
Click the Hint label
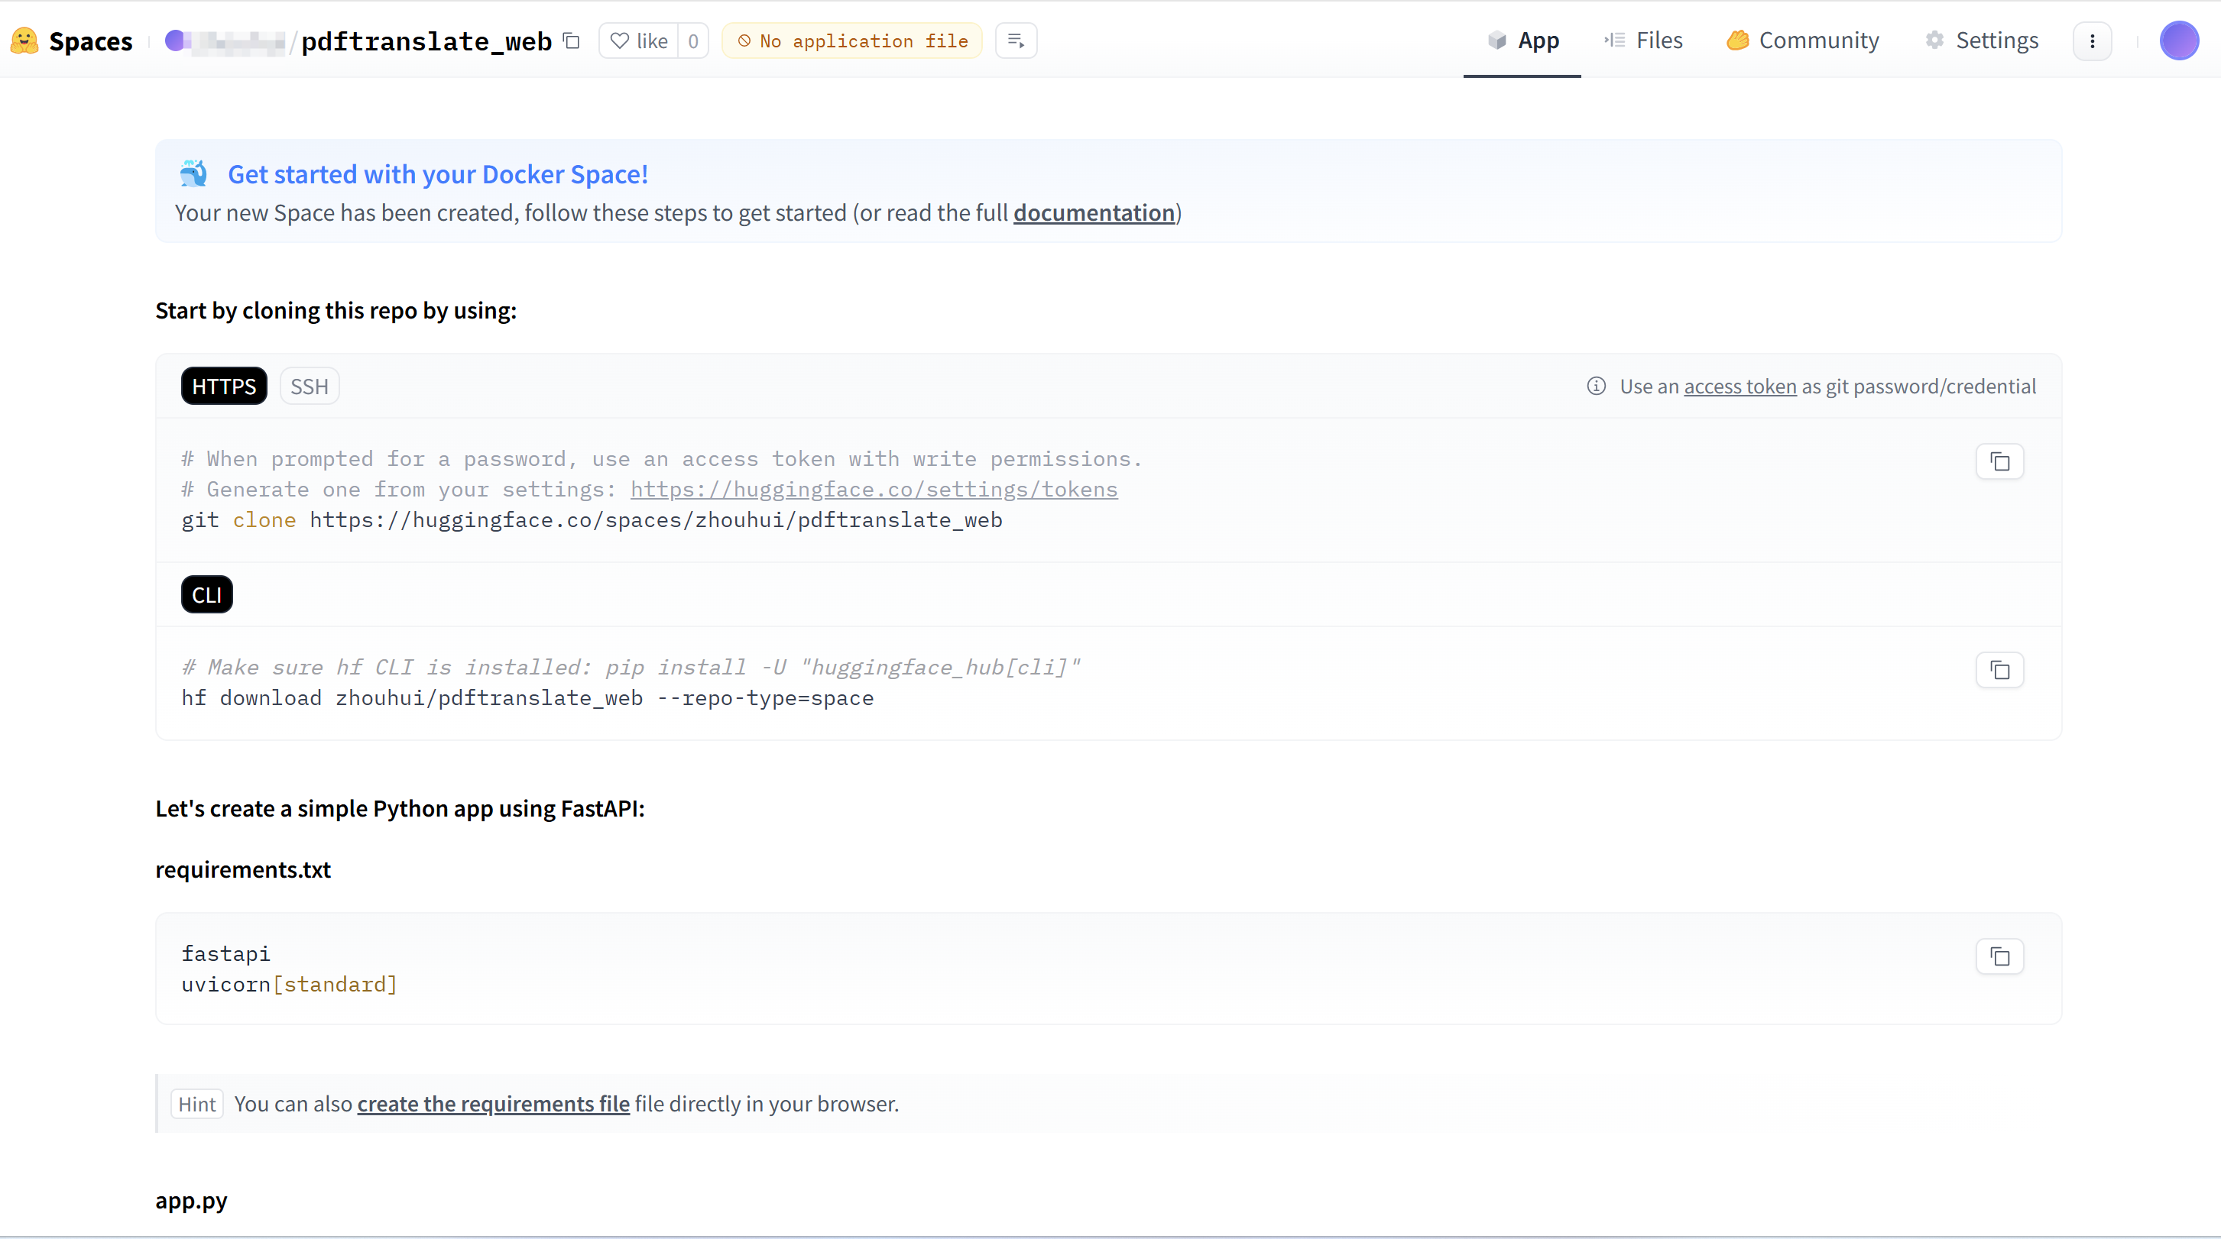click(x=197, y=1104)
